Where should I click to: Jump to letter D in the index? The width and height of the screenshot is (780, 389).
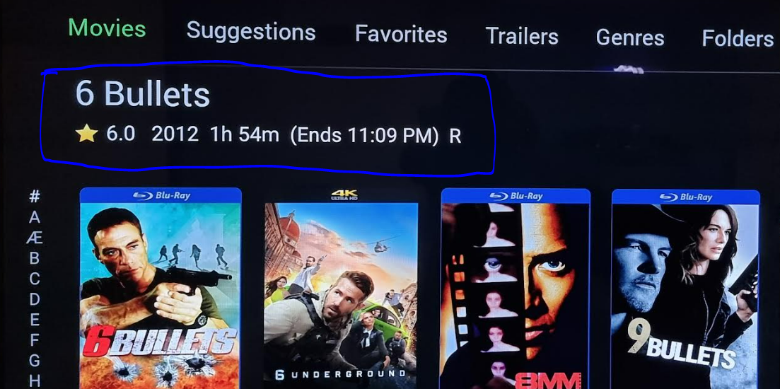coord(35,299)
